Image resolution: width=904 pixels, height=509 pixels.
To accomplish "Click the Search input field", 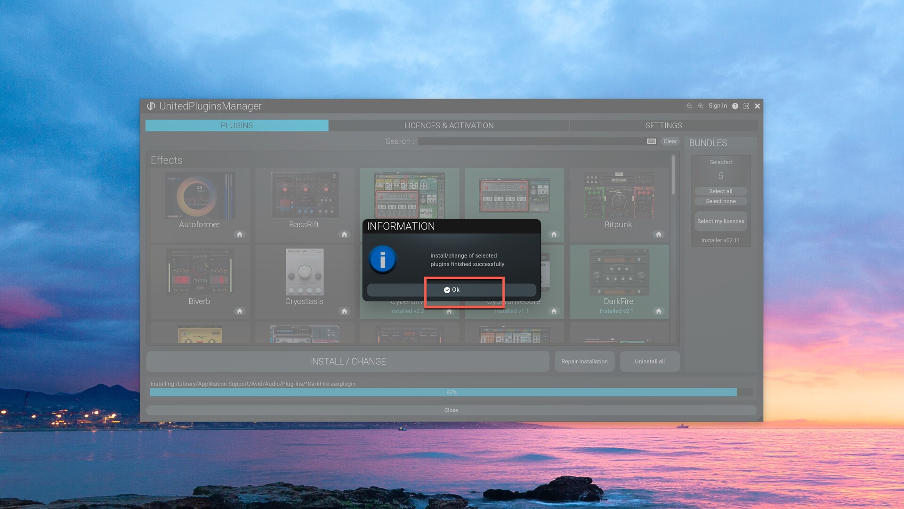I will (x=531, y=141).
